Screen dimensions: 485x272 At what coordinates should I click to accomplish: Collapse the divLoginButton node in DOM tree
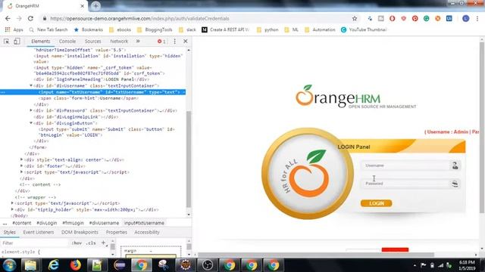point(31,122)
